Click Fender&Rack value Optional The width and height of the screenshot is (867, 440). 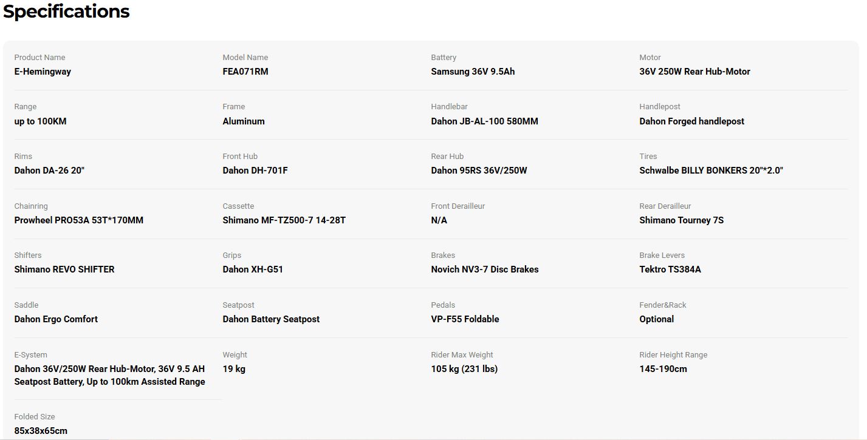click(x=656, y=319)
